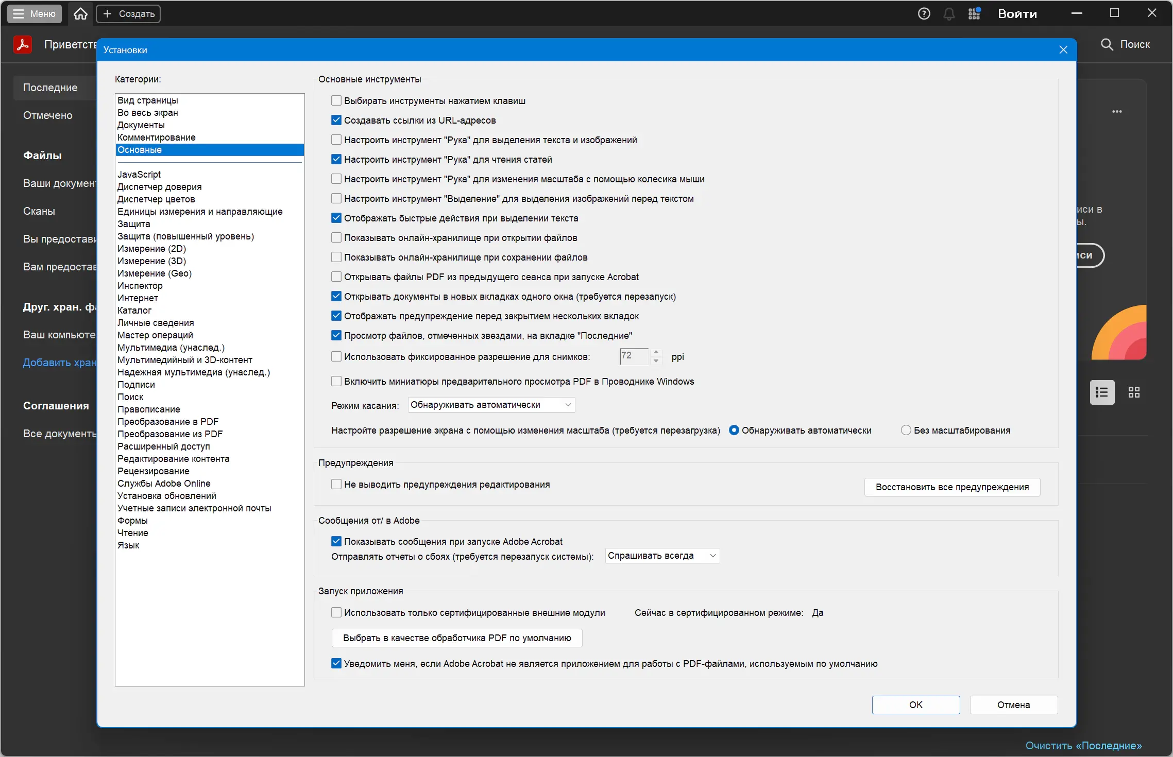Screen dimensions: 1173x757
Task: Select the "Подписи" category in list
Action: coord(136,385)
